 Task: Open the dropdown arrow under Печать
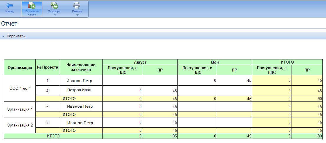(77, 15)
